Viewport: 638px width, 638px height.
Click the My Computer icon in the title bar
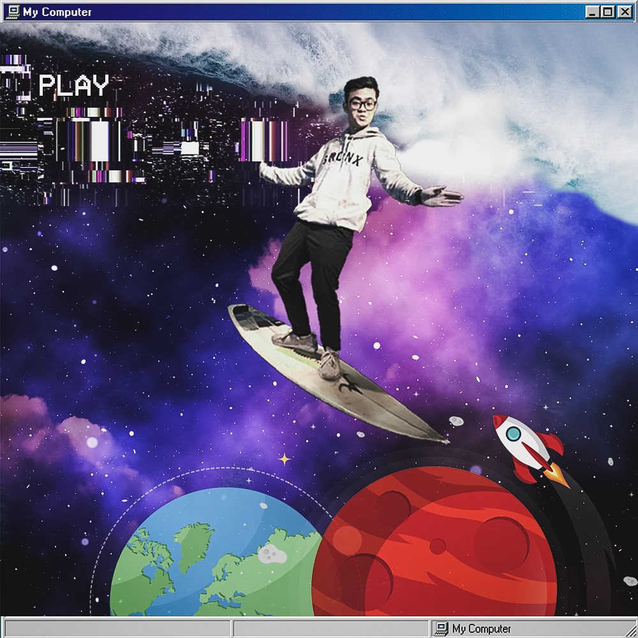tap(13, 11)
